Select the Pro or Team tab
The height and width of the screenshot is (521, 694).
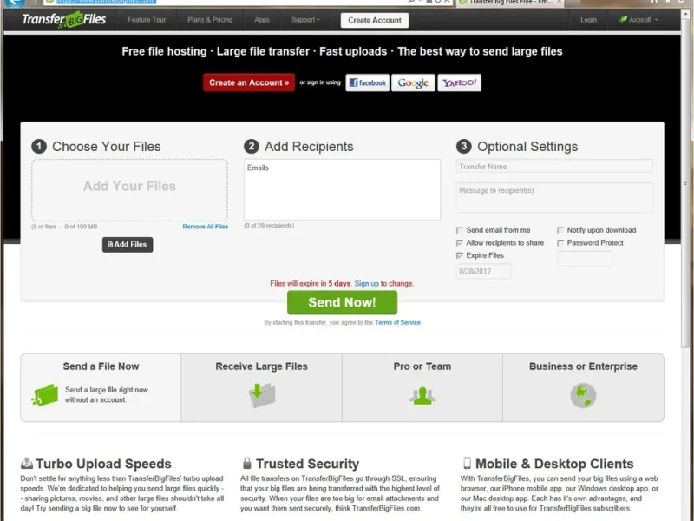pos(422,387)
